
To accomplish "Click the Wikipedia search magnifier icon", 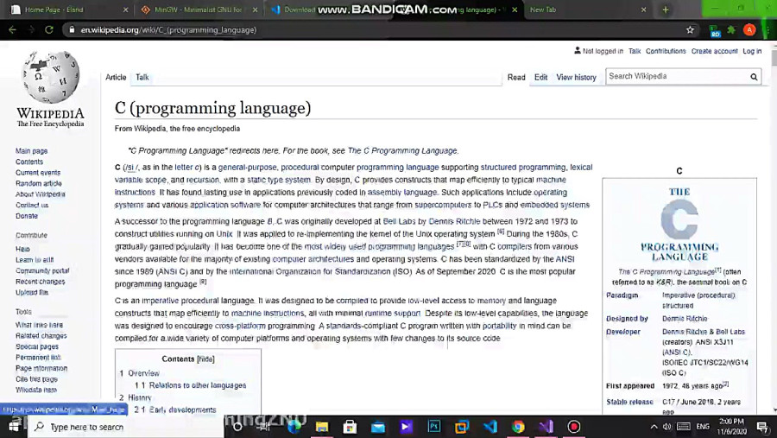I will point(754,77).
